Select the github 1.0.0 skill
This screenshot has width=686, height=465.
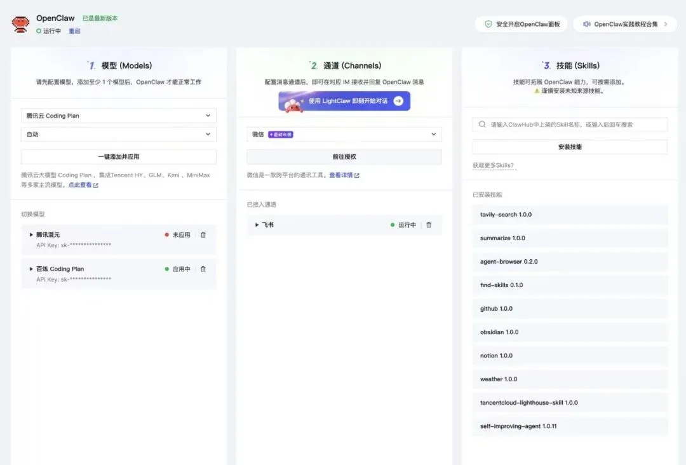pyautogui.click(x=570, y=309)
